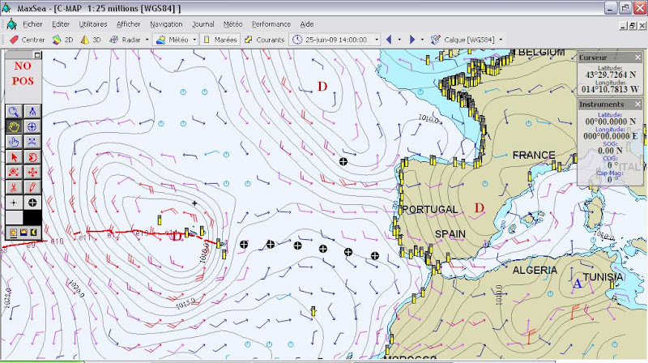The image size is (648, 363).
Task: Switch to 3D view mode
Action: point(92,39)
